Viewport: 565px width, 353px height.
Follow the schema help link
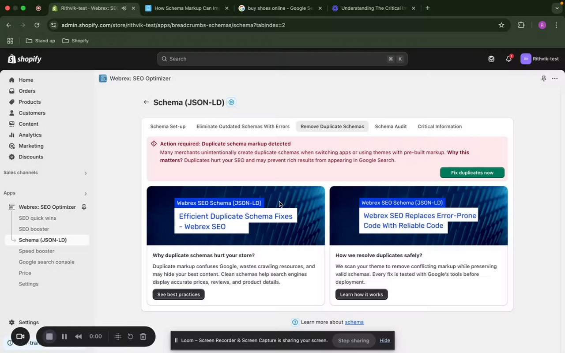(354, 322)
